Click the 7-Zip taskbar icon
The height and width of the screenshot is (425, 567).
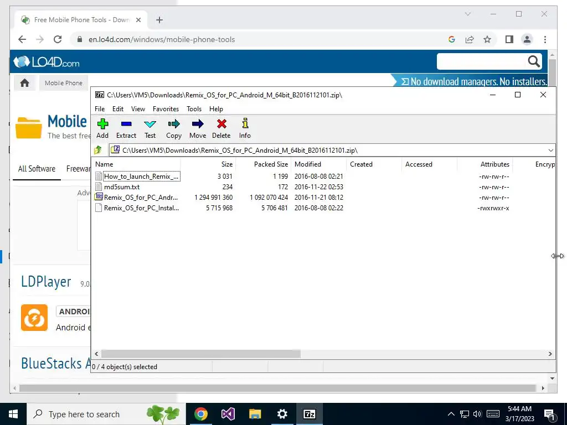[309, 414]
